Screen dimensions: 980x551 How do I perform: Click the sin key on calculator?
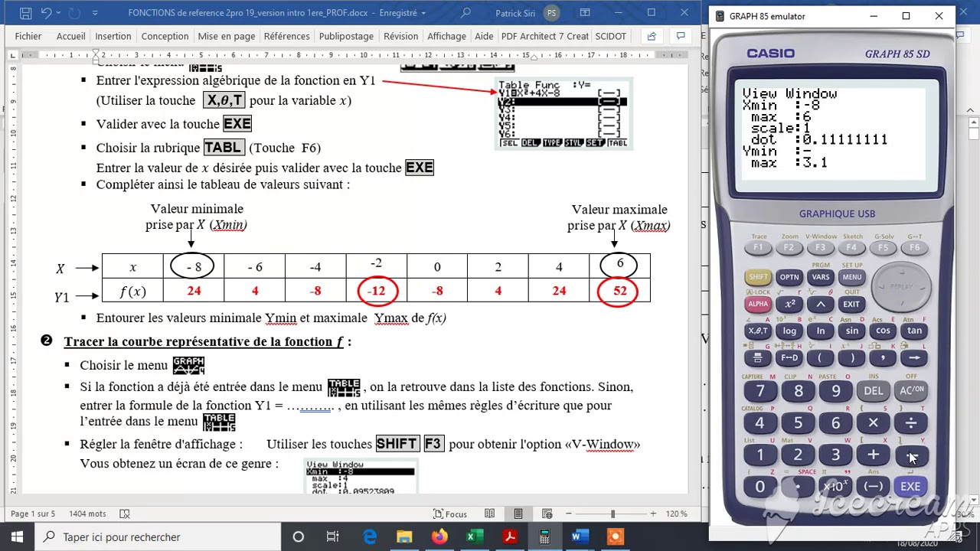click(851, 331)
